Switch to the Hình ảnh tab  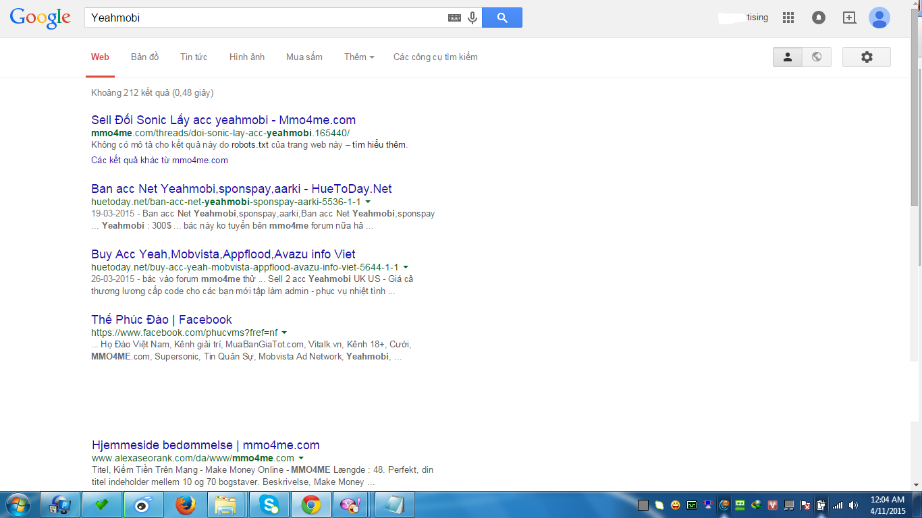[247, 57]
